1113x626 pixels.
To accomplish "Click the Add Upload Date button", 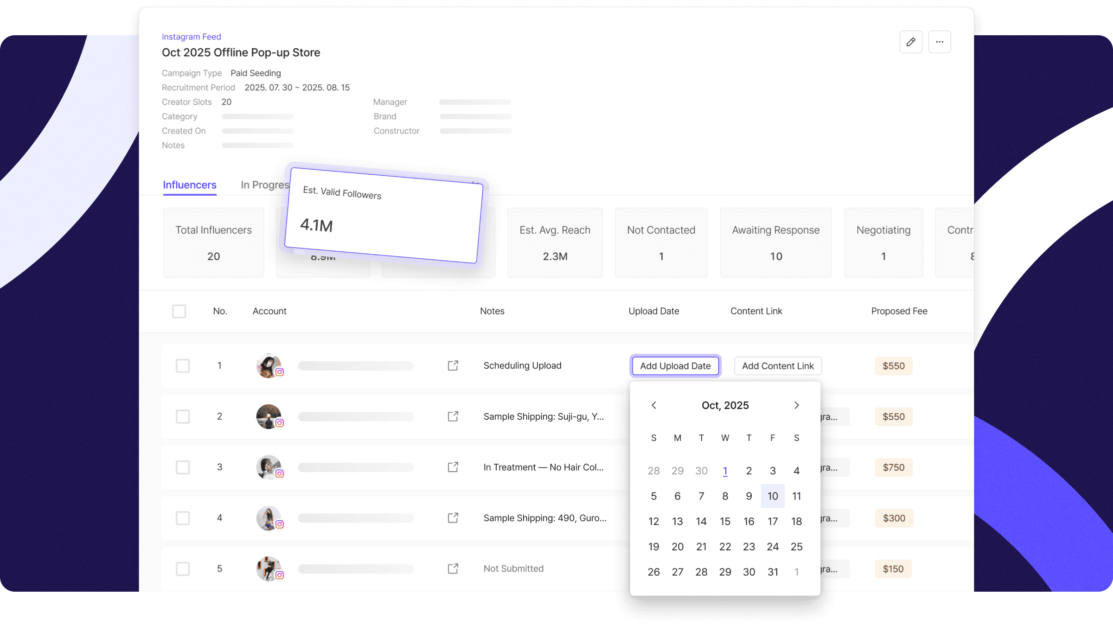I will click(x=675, y=366).
